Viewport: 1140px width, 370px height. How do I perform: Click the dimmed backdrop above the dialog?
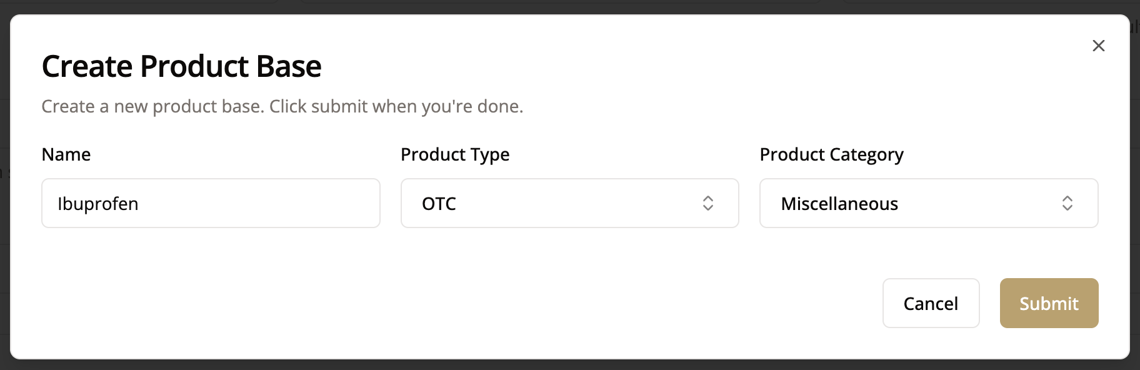coord(562,6)
